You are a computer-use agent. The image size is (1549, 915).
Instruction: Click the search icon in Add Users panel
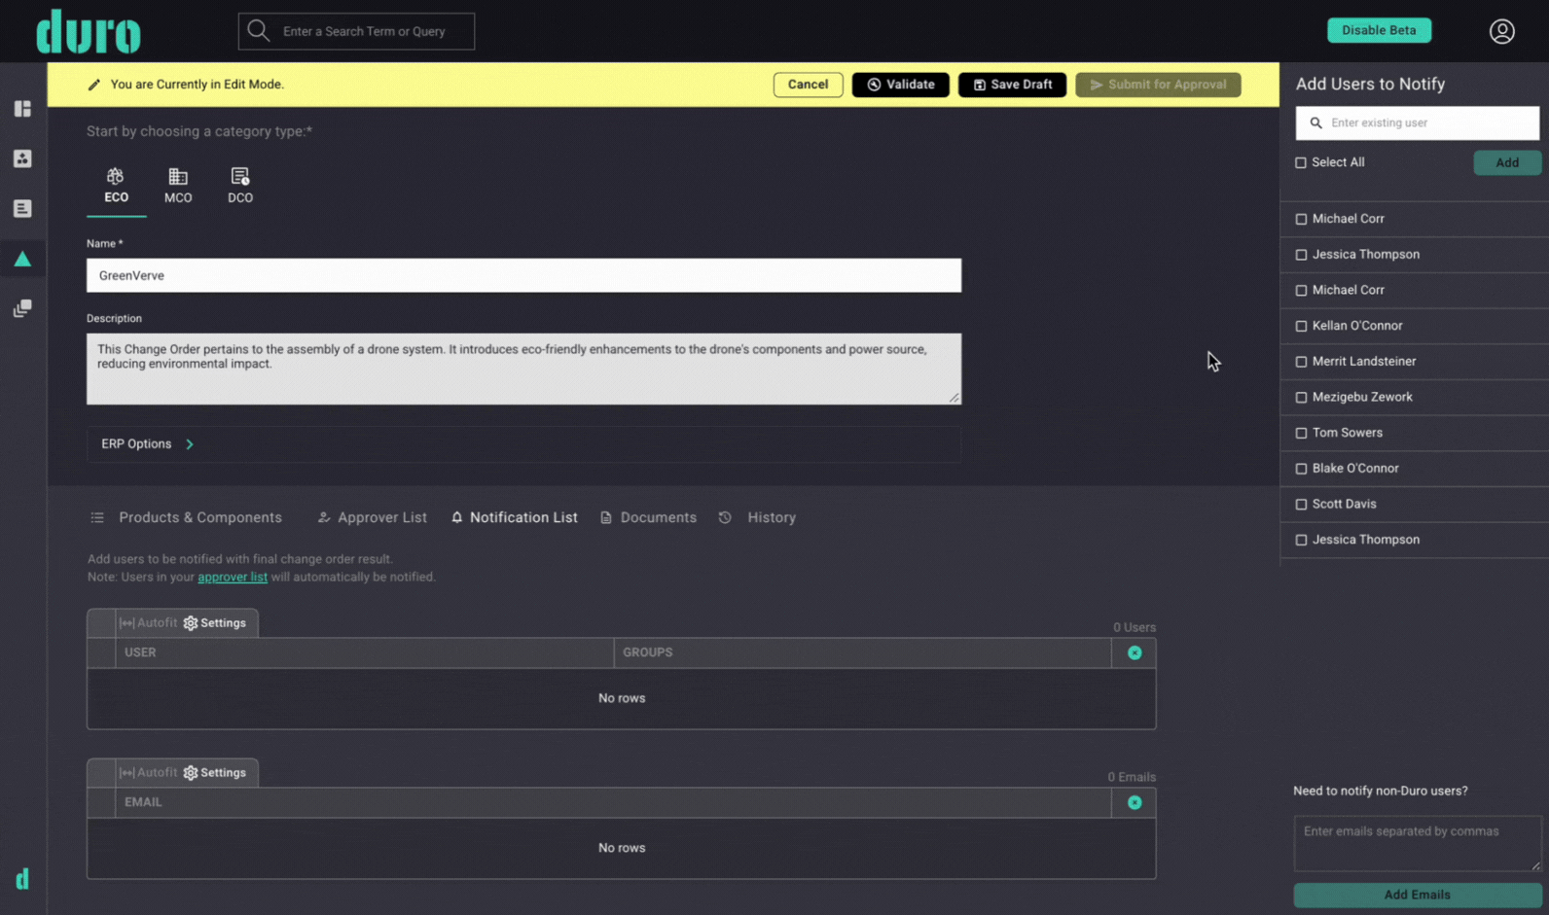(x=1315, y=123)
